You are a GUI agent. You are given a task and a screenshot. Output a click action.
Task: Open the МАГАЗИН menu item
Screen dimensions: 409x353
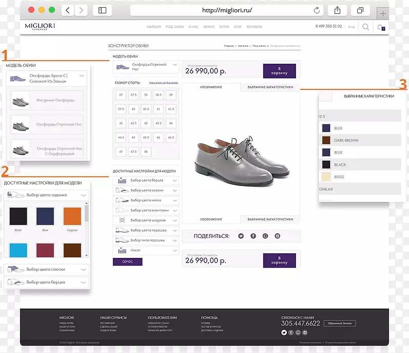(154, 27)
